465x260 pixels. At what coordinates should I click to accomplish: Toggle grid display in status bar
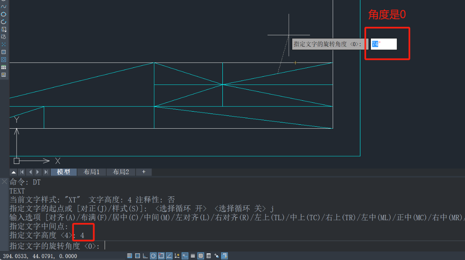pos(138,256)
